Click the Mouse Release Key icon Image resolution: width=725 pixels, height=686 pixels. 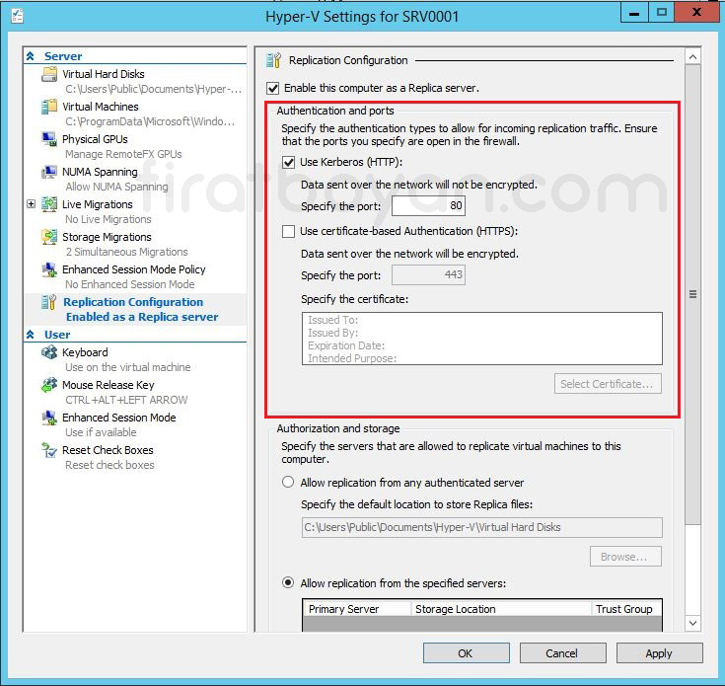(x=49, y=385)
